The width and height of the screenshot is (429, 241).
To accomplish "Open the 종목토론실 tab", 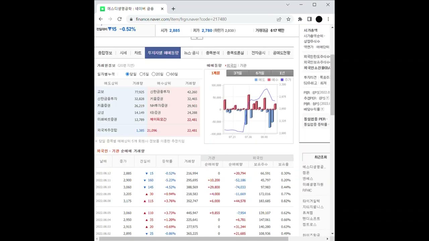I will (x=235, y=53).
